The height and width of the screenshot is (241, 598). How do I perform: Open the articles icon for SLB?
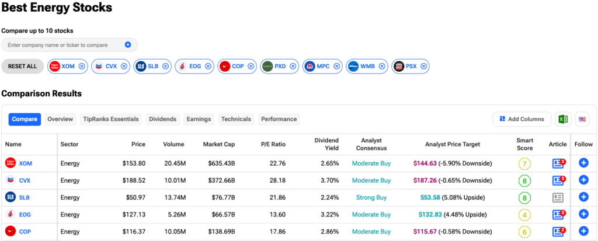pyautogui.click(x=558, y=197)
